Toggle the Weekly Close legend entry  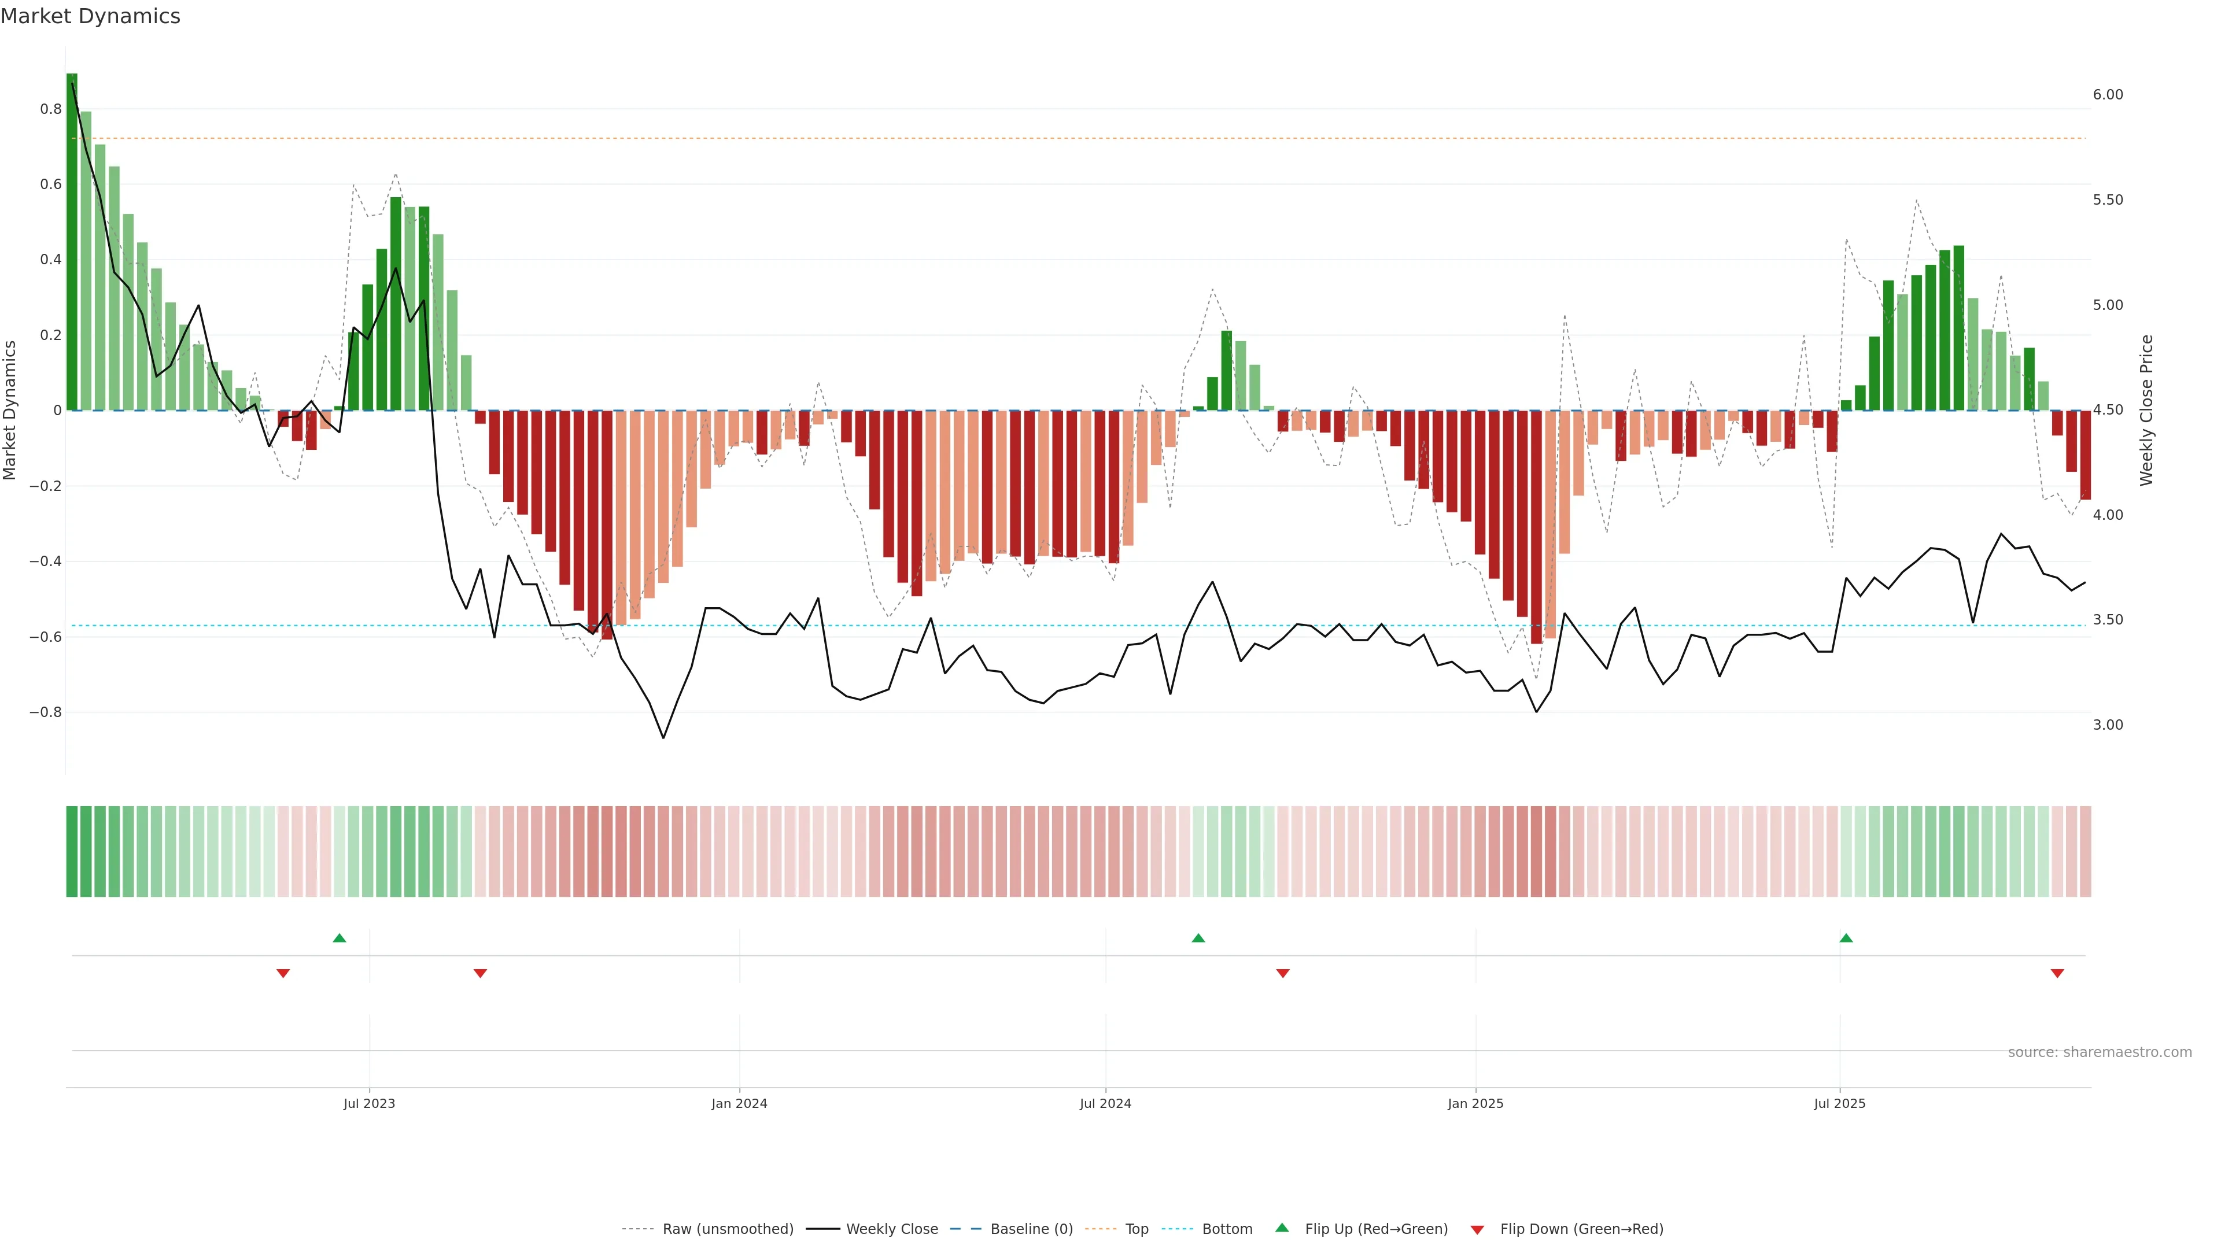891,1229
